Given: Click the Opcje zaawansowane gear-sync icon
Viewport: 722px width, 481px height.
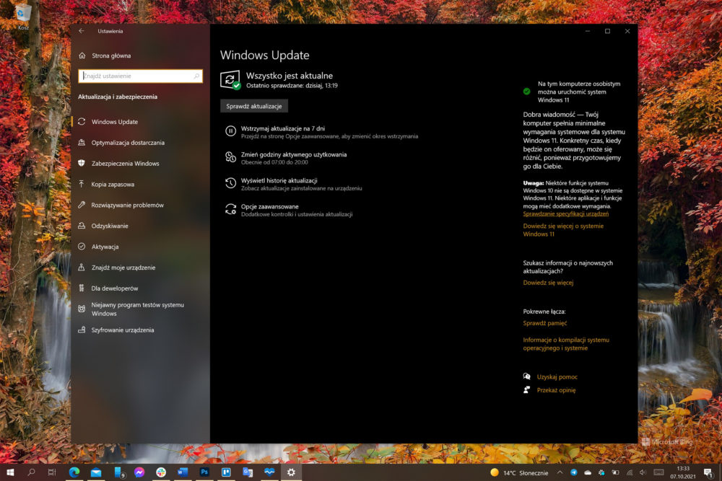Looking at the screenshot, I should point(230,209).
